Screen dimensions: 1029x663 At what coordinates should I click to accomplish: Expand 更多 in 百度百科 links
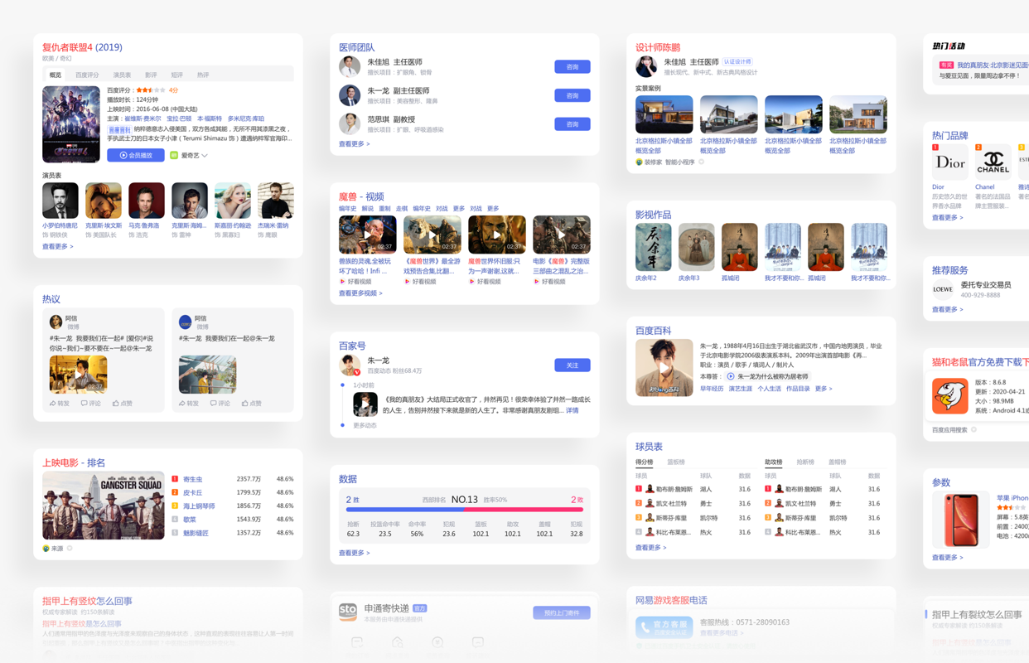[824, 389]
